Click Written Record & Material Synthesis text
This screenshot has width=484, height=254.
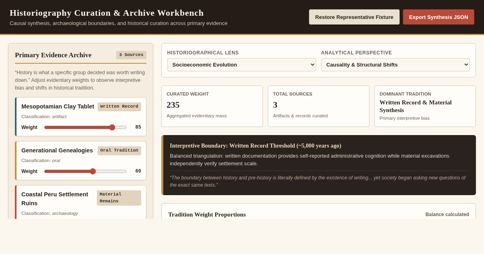[415, 106]
